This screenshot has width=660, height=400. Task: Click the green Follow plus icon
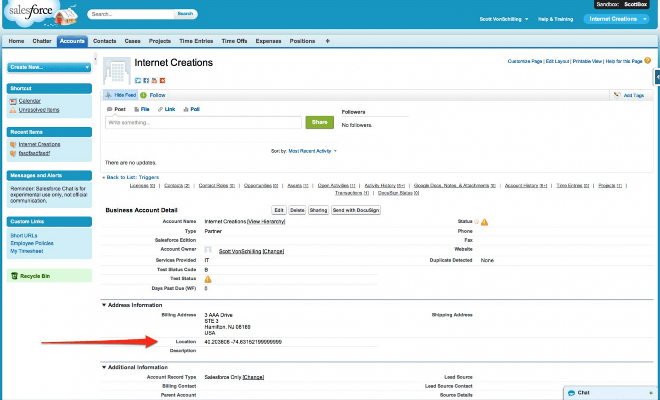[143, 95]
